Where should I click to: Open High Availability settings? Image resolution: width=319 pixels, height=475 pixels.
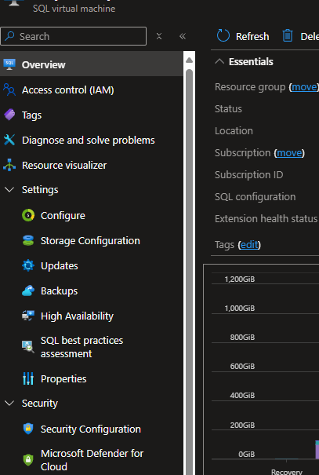[92, 316]
